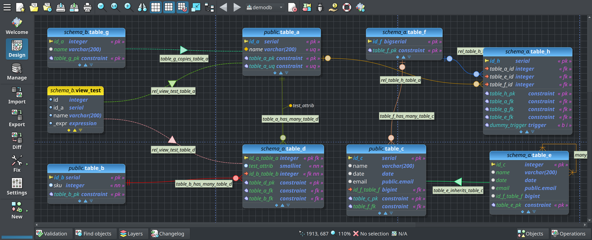
Task: Arrange objects with tree layout icon
Action: pos(209,7)
